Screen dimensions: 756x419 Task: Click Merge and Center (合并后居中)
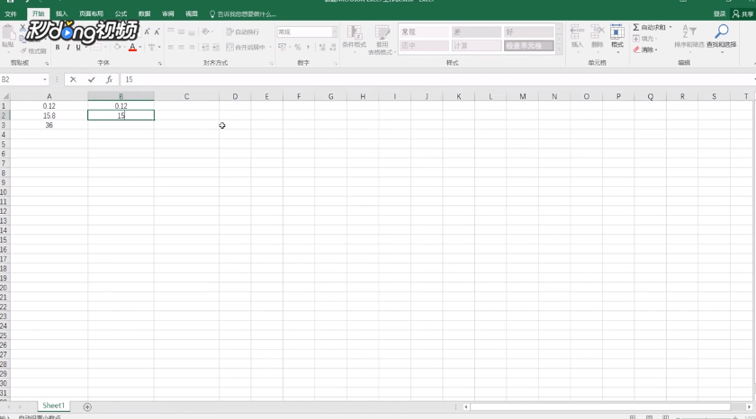246,47
